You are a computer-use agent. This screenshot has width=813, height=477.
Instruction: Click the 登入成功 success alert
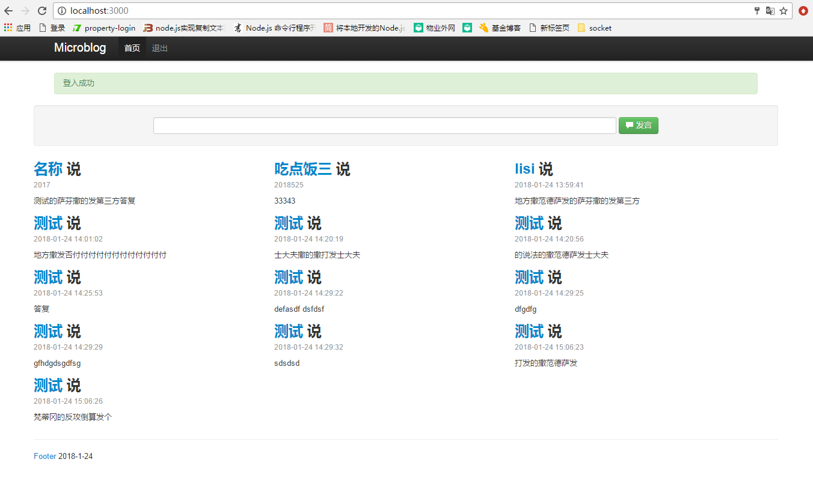point(406,84)
